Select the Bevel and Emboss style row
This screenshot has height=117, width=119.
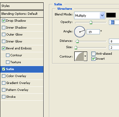coord(22,48)
